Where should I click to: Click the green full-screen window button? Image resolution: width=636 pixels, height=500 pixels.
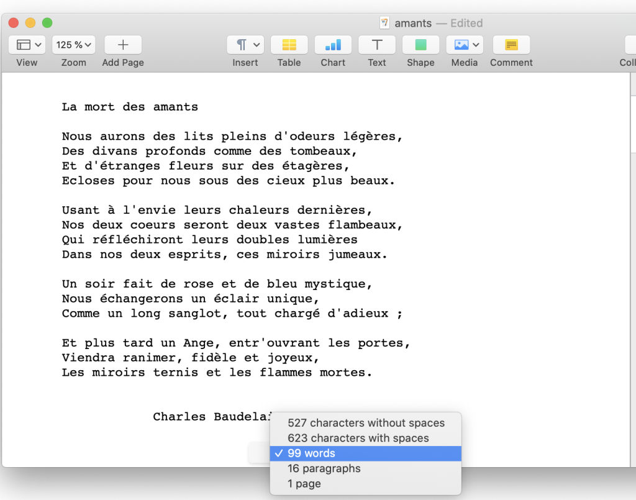[x=47, y=23]
